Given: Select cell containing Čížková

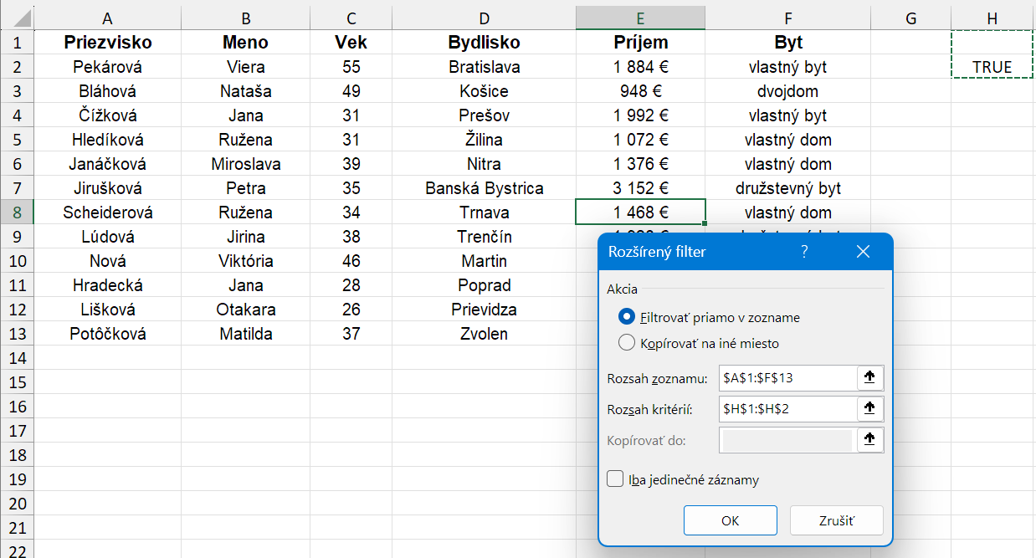Looking at the screenshot, I should 107,115.
